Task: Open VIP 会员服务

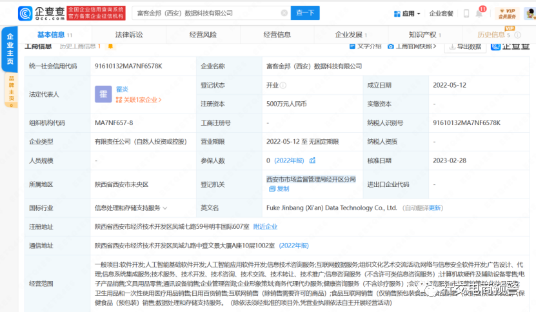Action: pyautogui.click(x=507, y=14)
